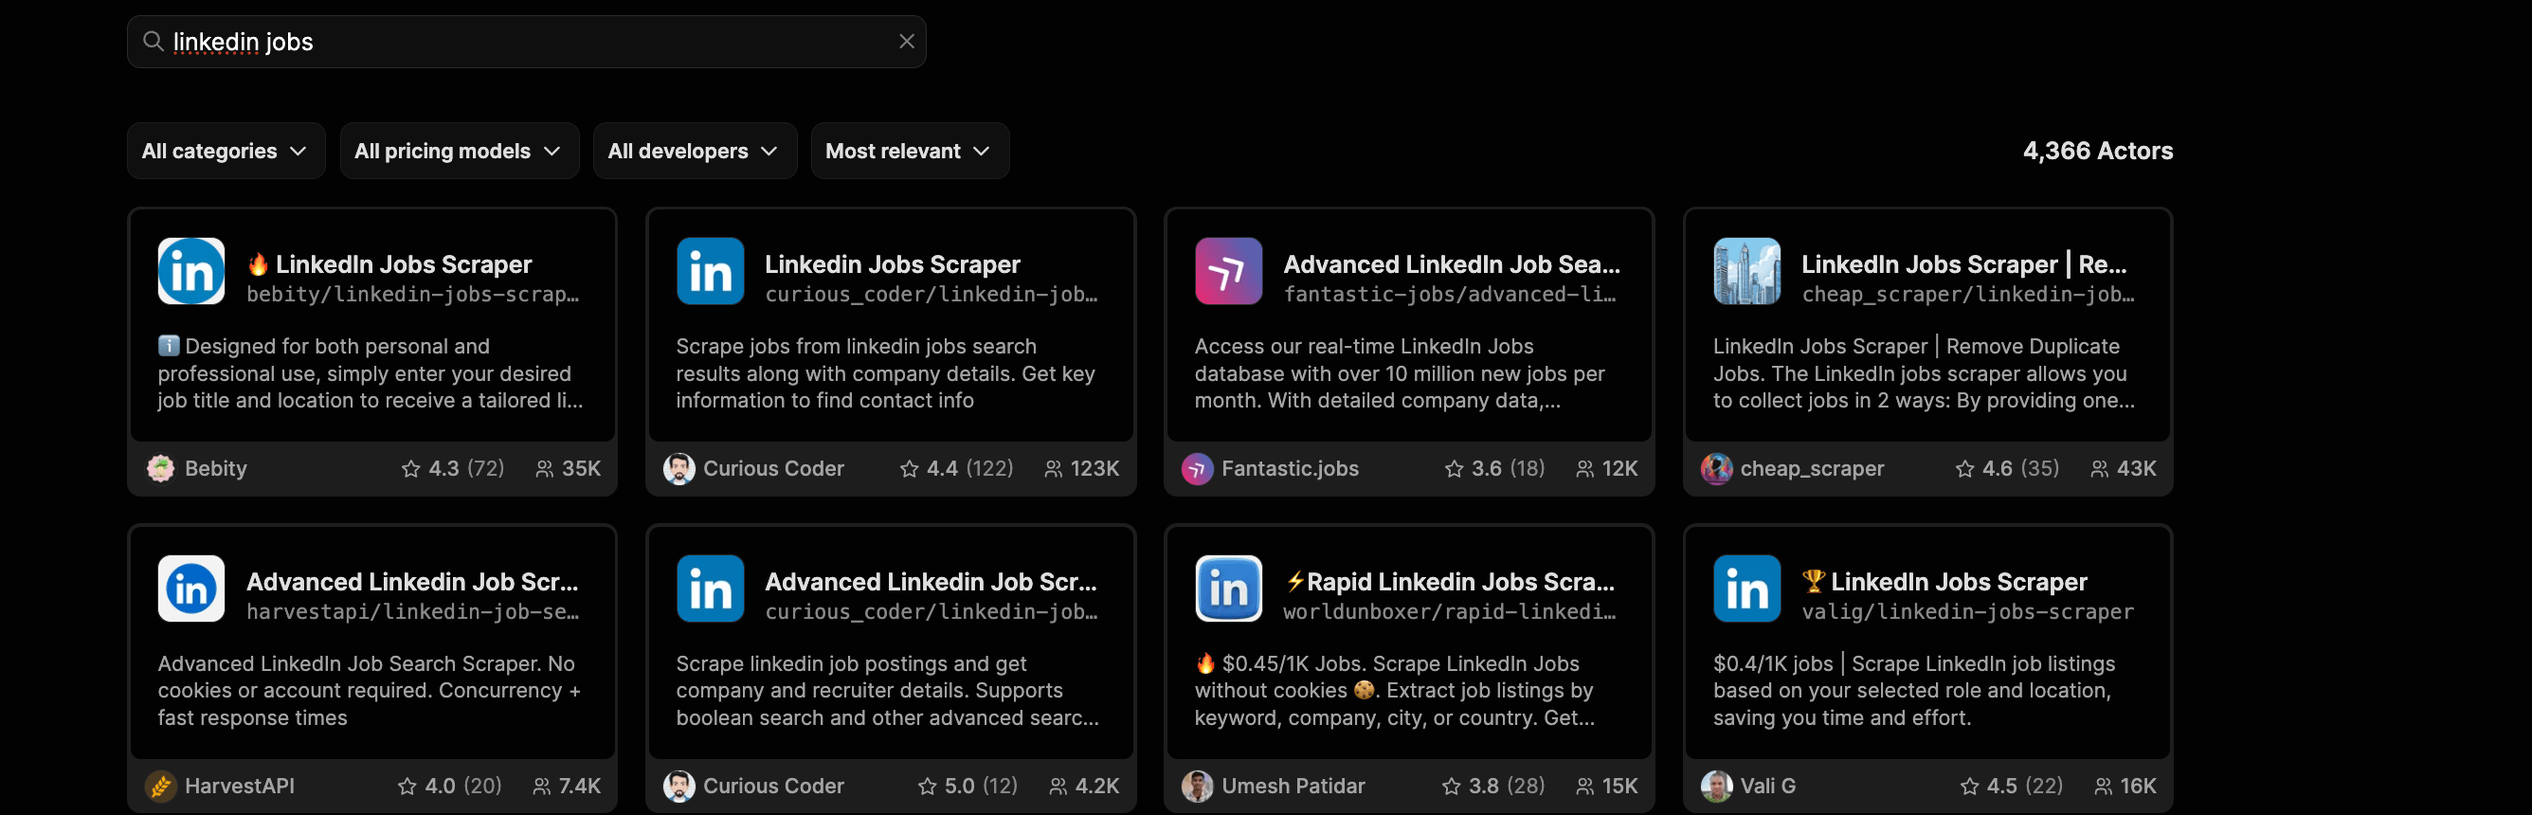Viewport: 2532px width, 815px height.
Task: Click the cheap_scraper skyscraper thumbnail icon
Action: tap(1746, 271)
